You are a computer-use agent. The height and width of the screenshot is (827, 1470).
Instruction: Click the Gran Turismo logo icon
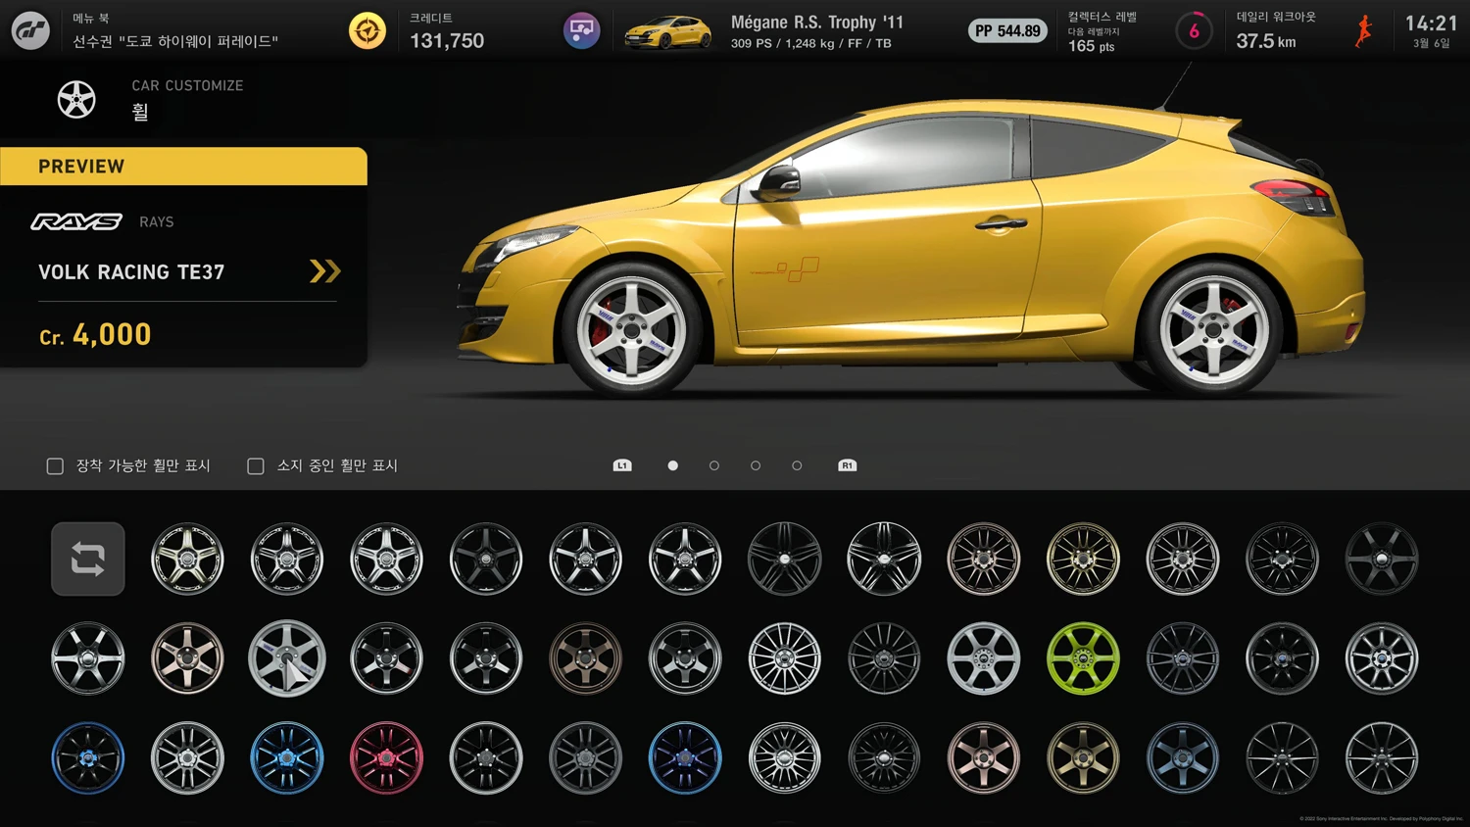click(x=30, y=30)
